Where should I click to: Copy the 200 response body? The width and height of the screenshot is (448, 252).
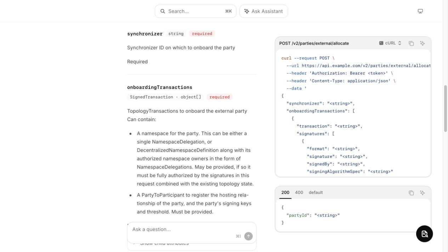[x=411, y=193]
